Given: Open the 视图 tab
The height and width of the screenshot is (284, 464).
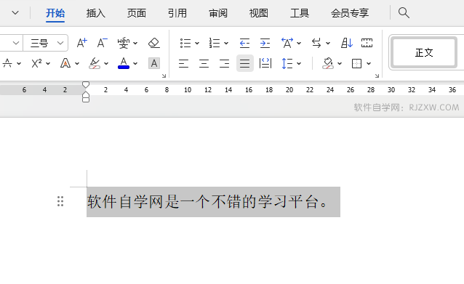Looking at the screenshot, I should tap(259, 13).
